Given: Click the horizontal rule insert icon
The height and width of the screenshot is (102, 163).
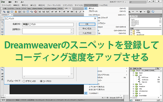Looking at the screenshot, I should tap(20, 12).
